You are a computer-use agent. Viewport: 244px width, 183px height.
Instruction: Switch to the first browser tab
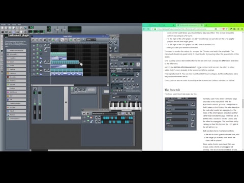point(162,25)
